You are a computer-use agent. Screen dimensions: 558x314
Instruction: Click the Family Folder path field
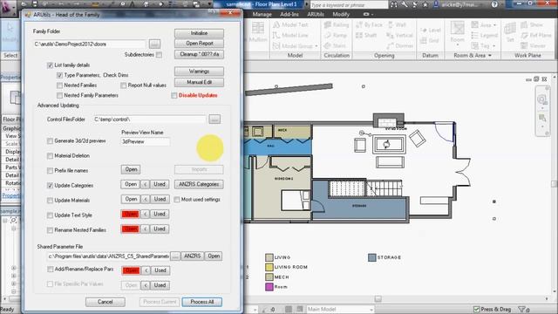click(x=90, y=44)
